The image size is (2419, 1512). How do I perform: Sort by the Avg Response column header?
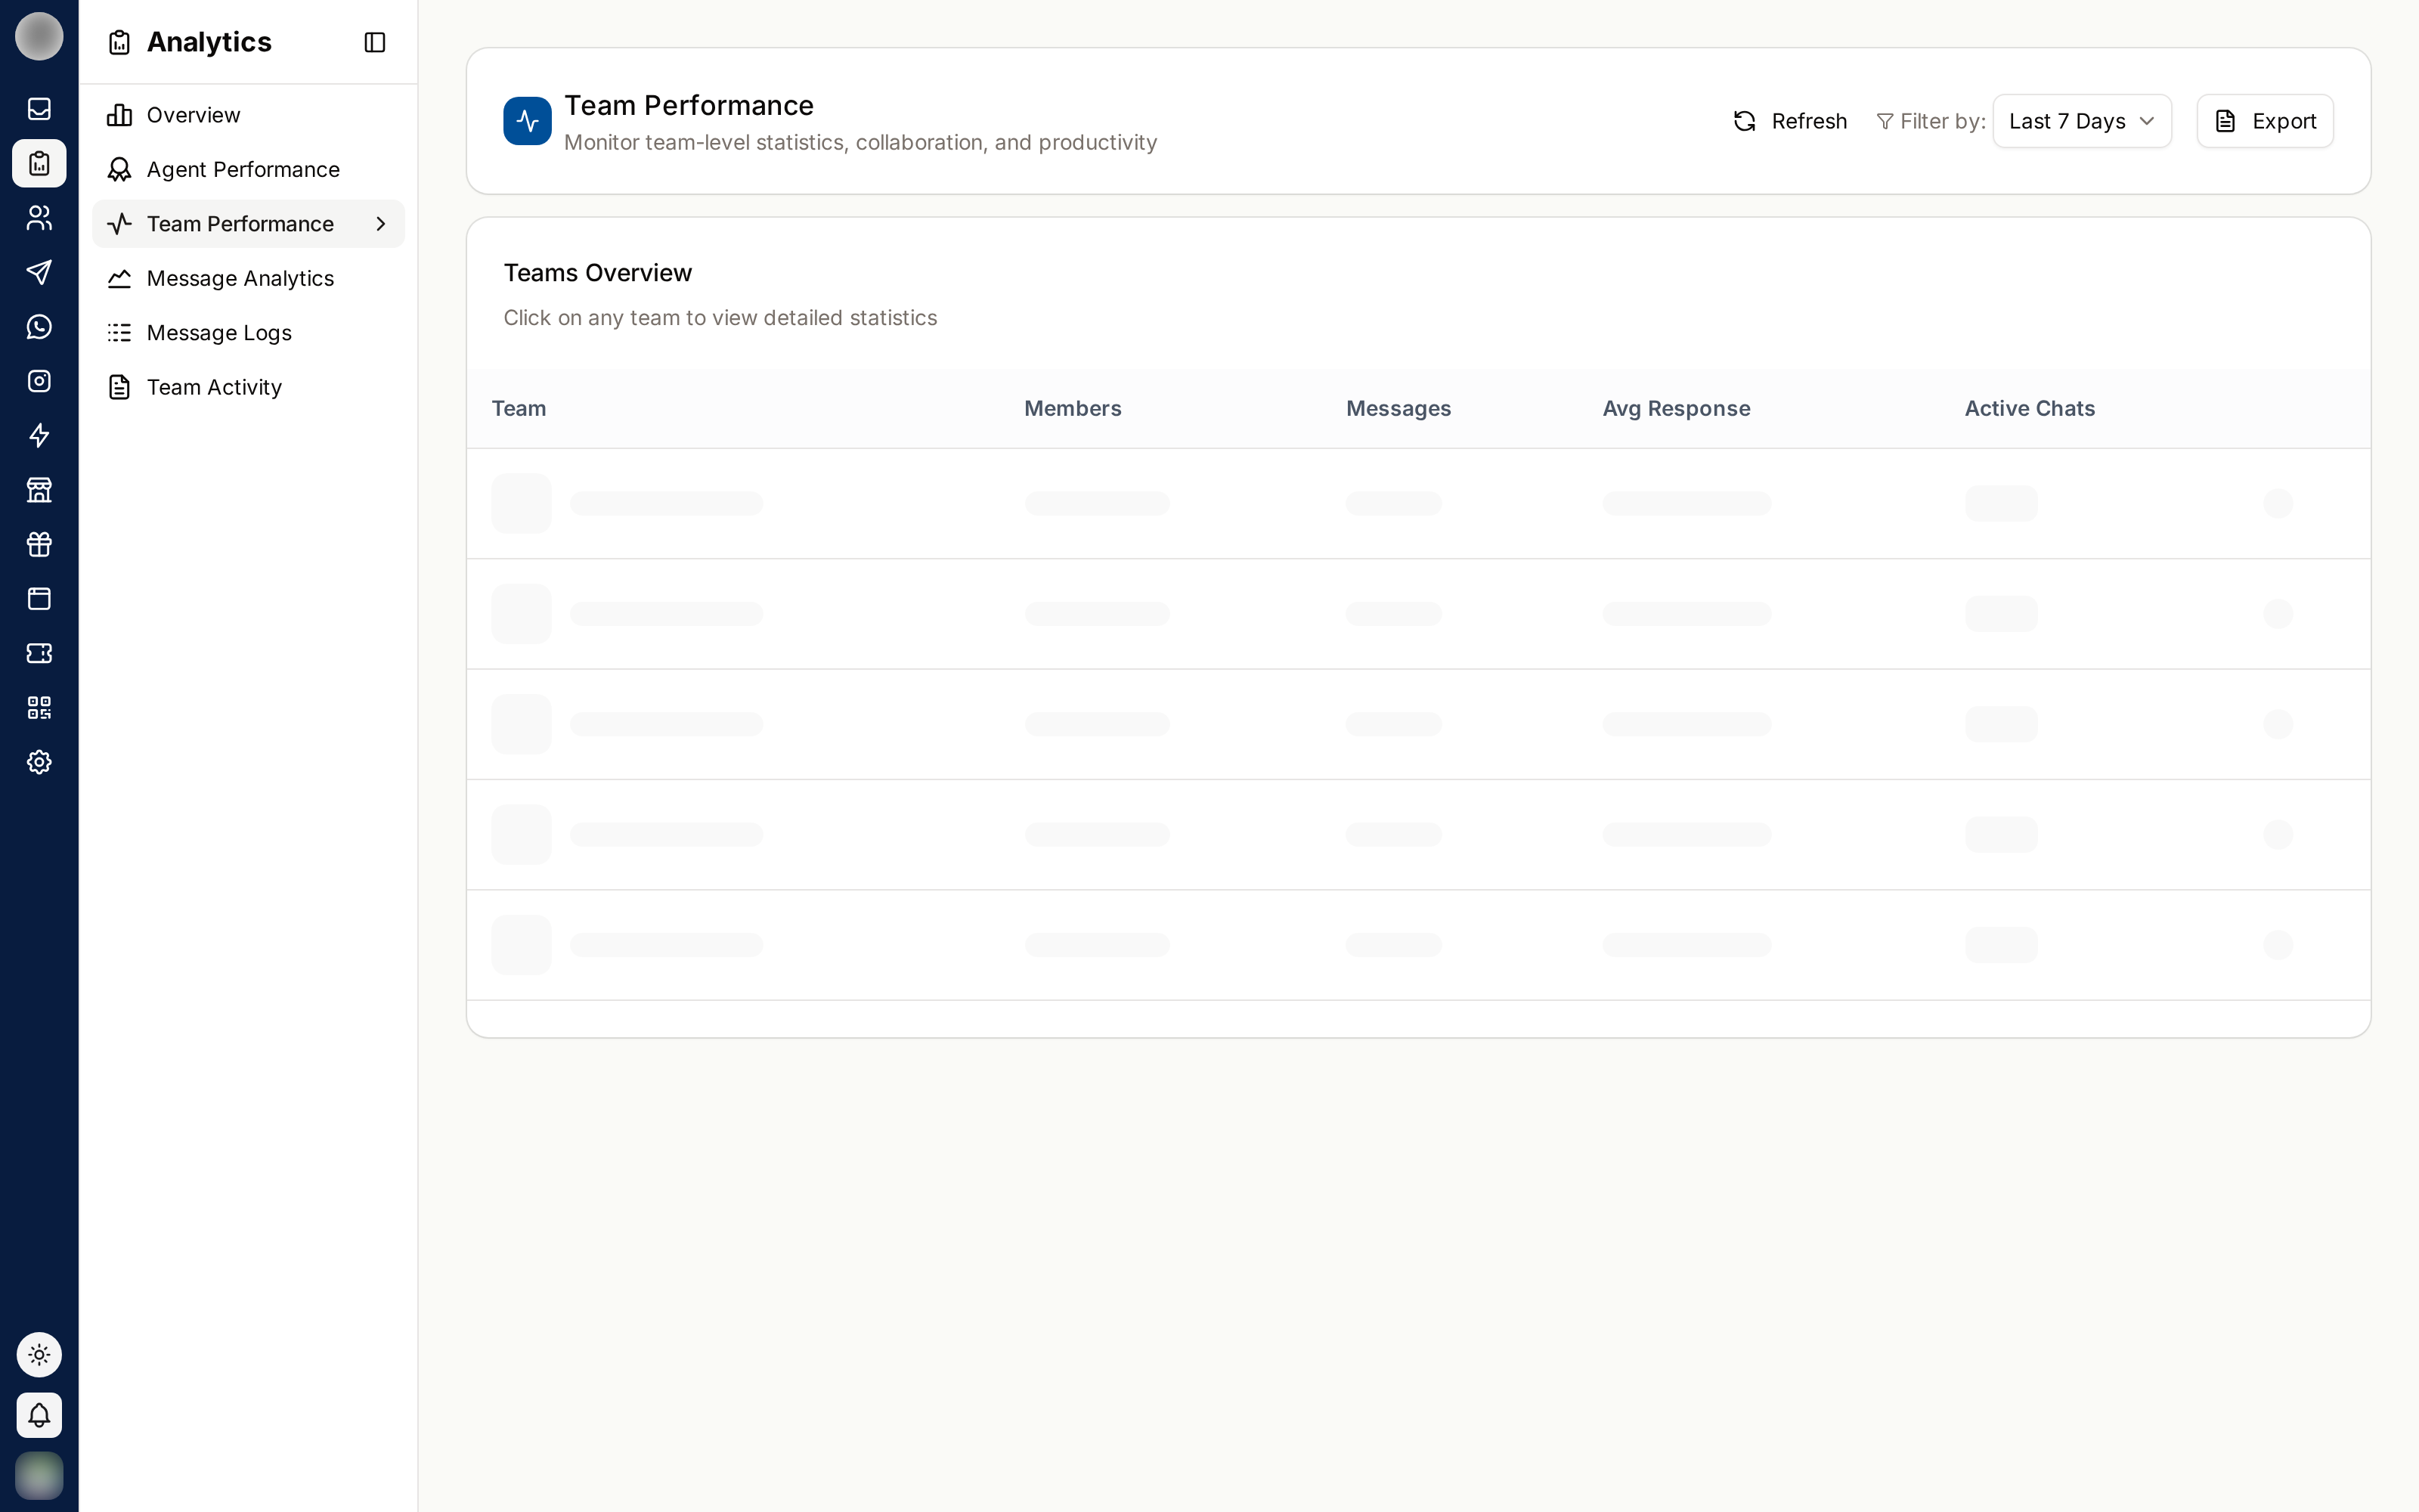click(1677, 408)
